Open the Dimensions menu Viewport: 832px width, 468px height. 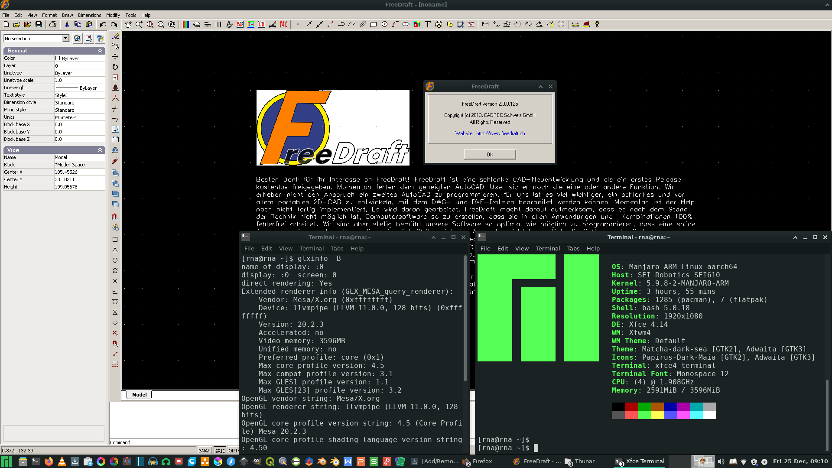tap(89, 15)
